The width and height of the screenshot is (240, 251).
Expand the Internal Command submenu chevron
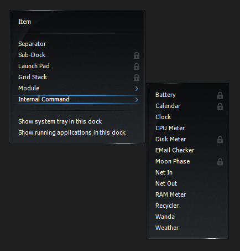[x=137, y=100]
